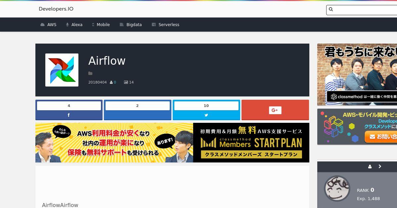Open the author's hand-drawn avatar
Viewport: 397px width, 208px height.
337,189
